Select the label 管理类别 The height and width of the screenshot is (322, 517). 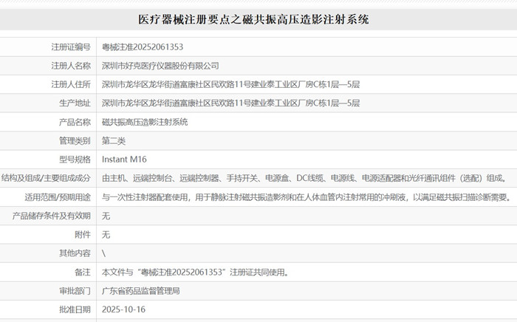(x=75, y=141)
